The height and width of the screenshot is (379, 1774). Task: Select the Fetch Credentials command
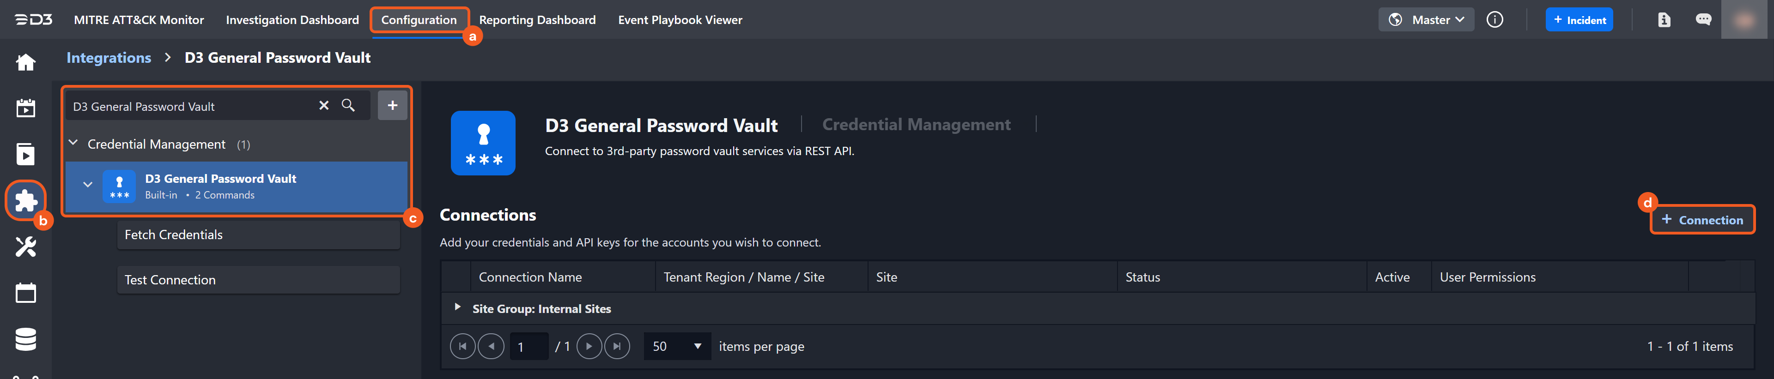click(x=258, y=235)
